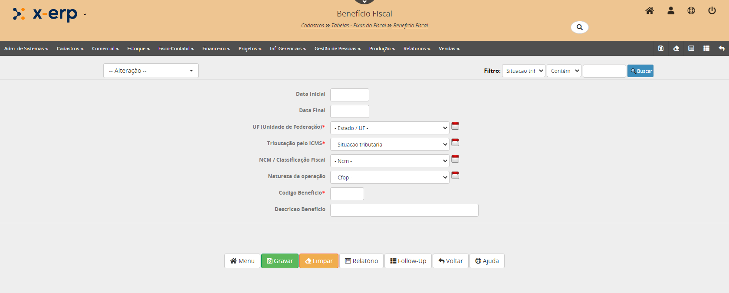Follow the Tabelas - Fixas do Fiscal breadcrumb

click(x=358, y=26)
